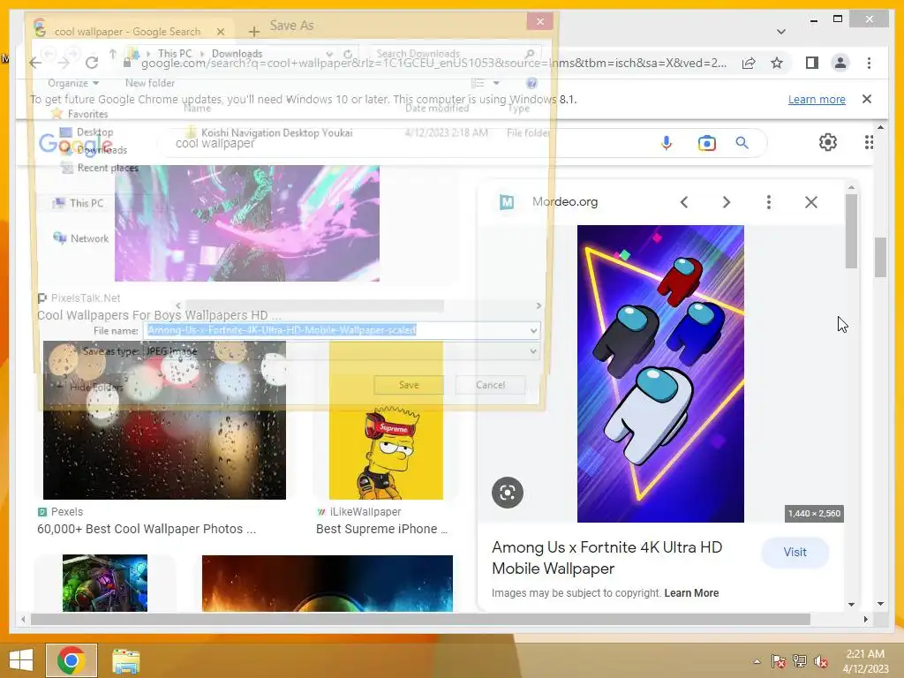Click the Google Lens icon on preview image

[508, 493]
